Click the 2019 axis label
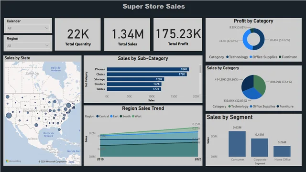Viewport: 306px width, 172px height. 100,159
